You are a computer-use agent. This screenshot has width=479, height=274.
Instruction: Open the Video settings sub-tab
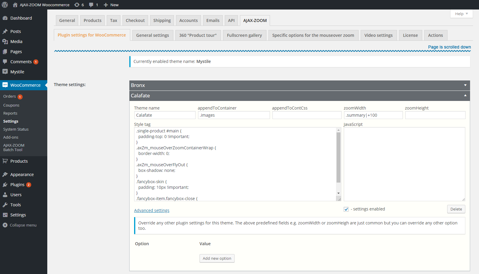point(379,35)
